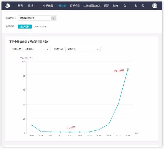Screen dimensions: 164x149
Task: Open the 中标分析 tab
Action: [61, 6]
